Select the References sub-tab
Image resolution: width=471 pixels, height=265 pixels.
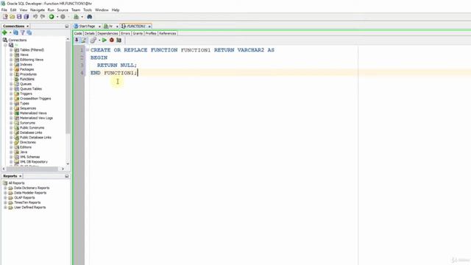tap(168, 33)
